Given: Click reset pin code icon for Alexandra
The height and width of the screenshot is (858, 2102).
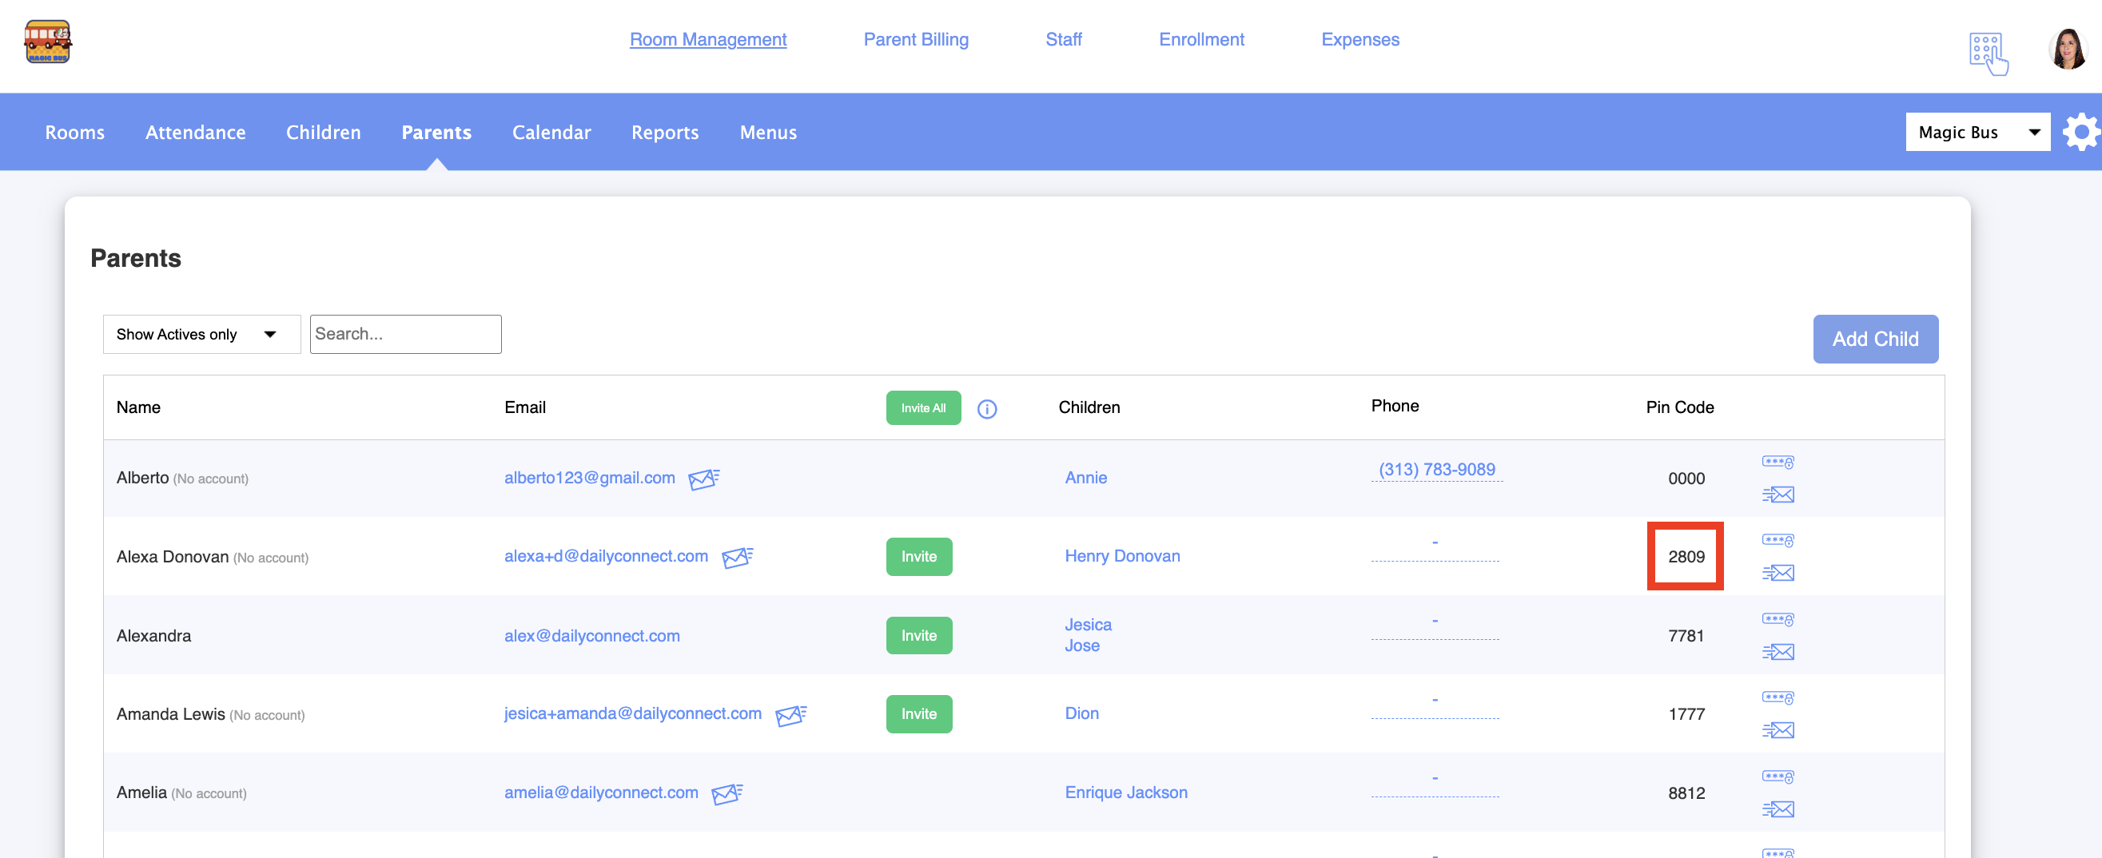Looking at the screenshot, I should click(x=1778, y=620).
